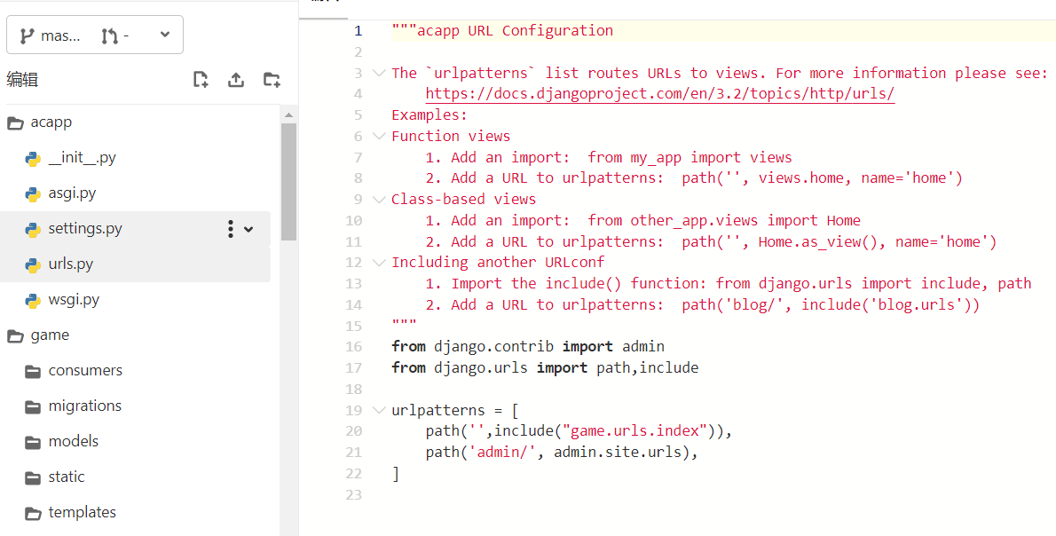Click the new folder icon
1056x536 pixels.
point(272,80)
